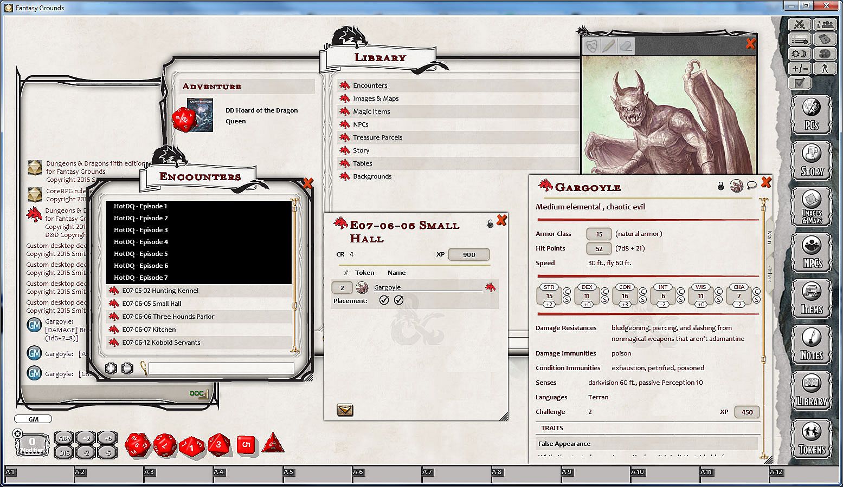Click the Gargoyle token portrait in header
843x487 pixels.
[x=736, y=186]
